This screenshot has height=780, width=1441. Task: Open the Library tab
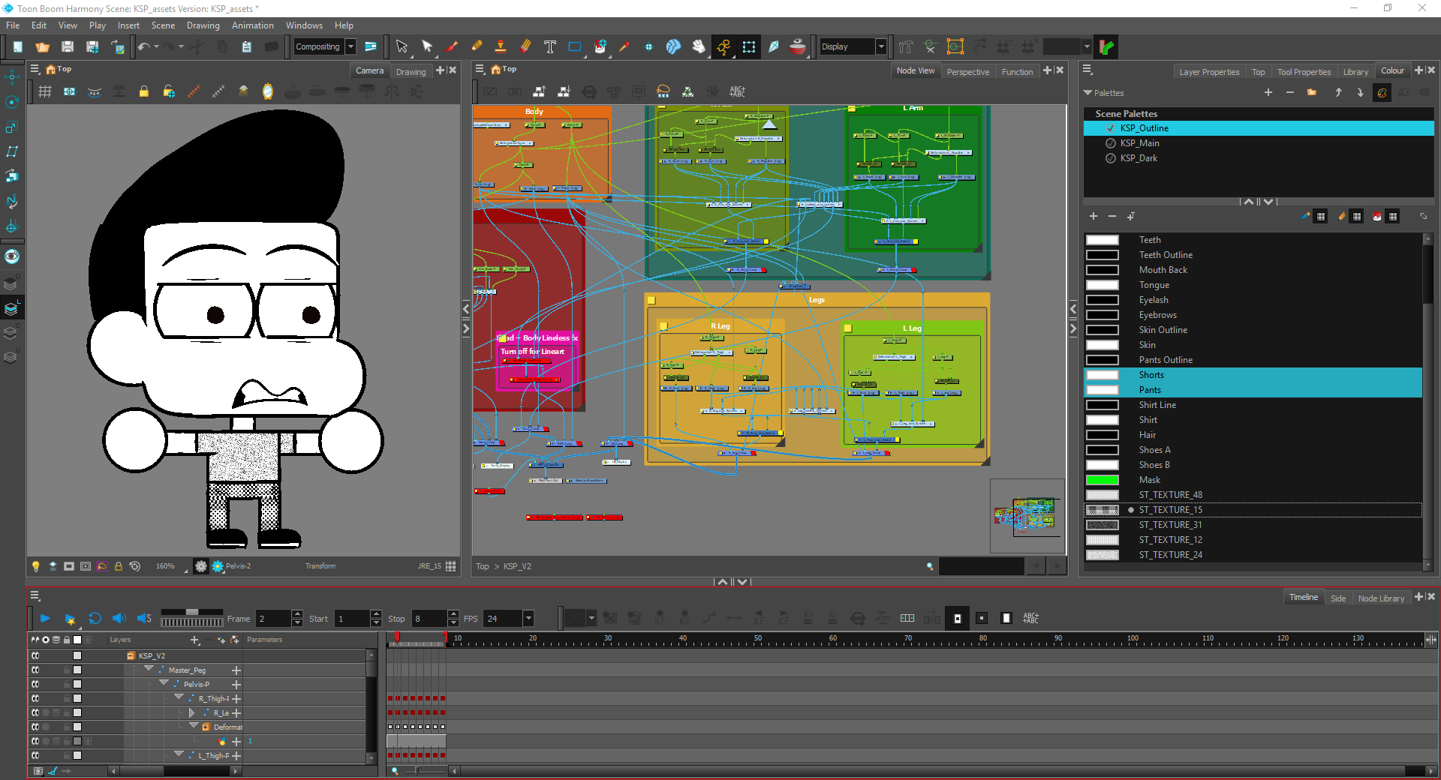click(1355, 72)
